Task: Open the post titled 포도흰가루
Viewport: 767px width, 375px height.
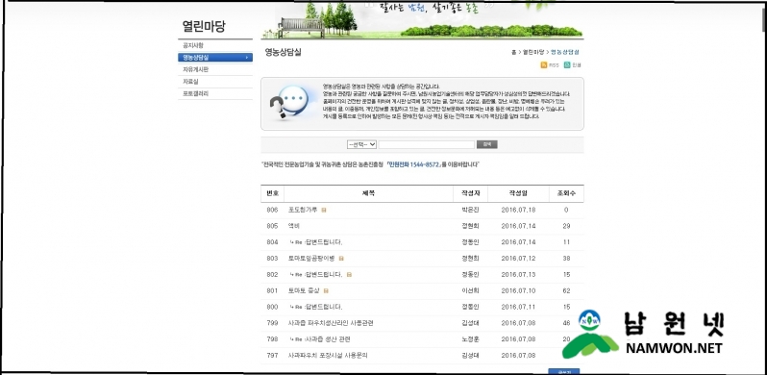Action: (x=303, y=210)
